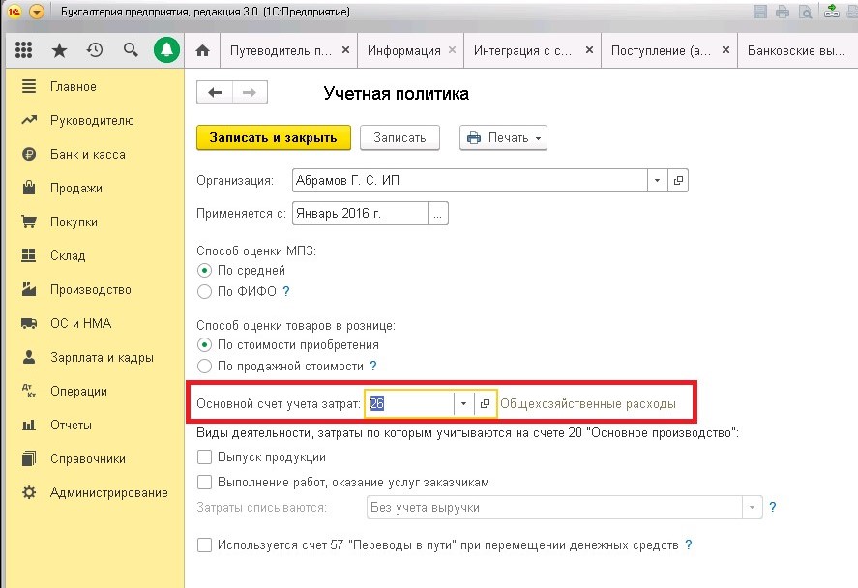Viewport: 858px width, 588px height.
Task: Click the Записать button
Action: click(x=399, y=138)
